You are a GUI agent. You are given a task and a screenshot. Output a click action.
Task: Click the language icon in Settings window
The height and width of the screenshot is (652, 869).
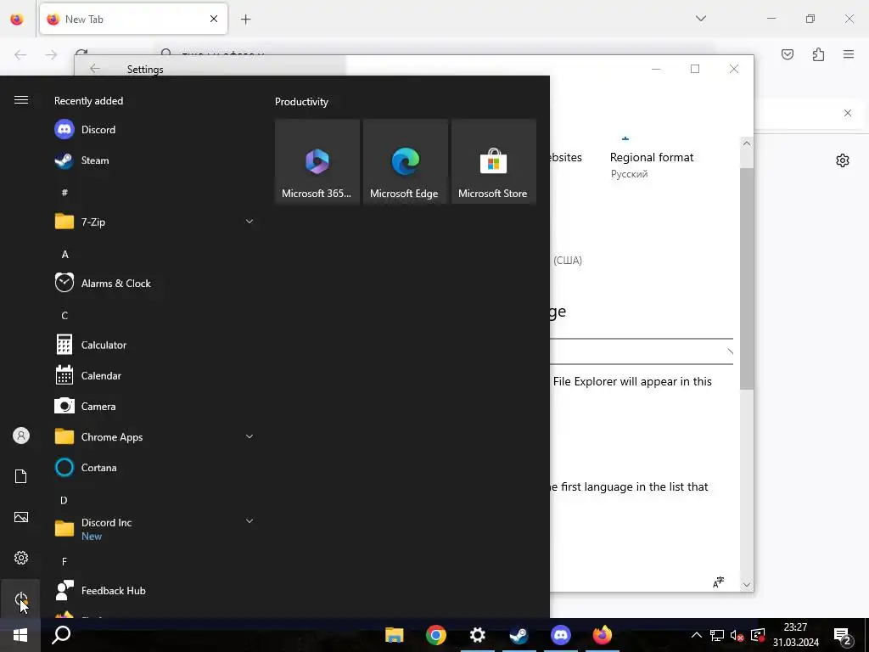click(x=718, y=582)
